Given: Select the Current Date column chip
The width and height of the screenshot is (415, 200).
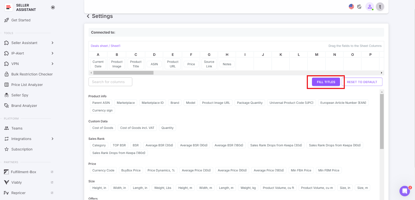Looking at the screenshot, I should tap(98, 64).
